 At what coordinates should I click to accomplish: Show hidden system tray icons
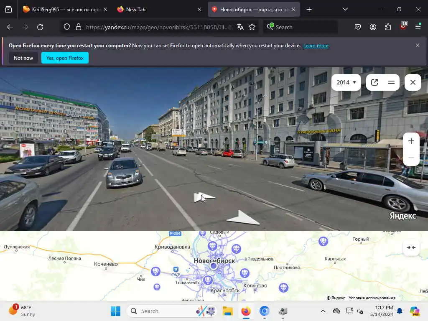(x=323, y=311)
